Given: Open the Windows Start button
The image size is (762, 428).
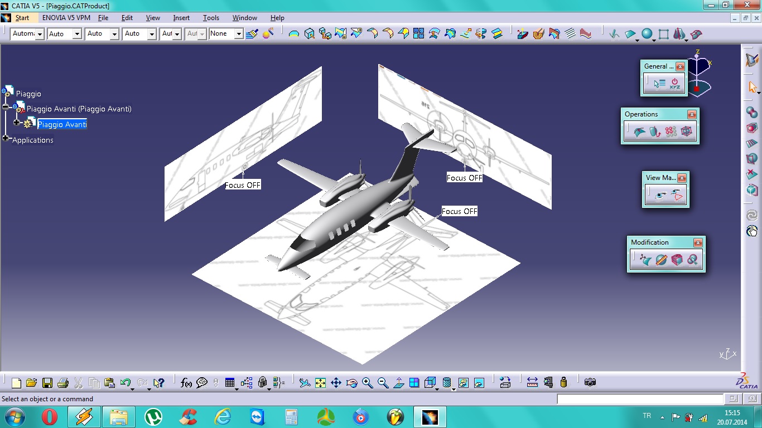Looking at the screenshot, I should pos(15,417).
